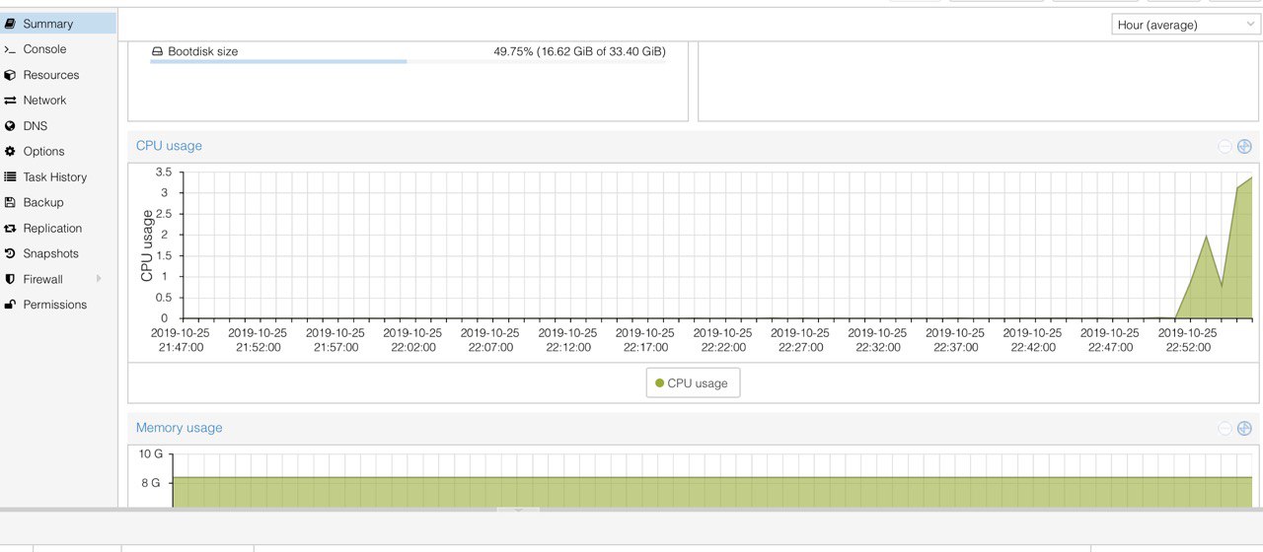Click the Summary book icon
This screenshot has height=552, width=1263.
[11, 24]
